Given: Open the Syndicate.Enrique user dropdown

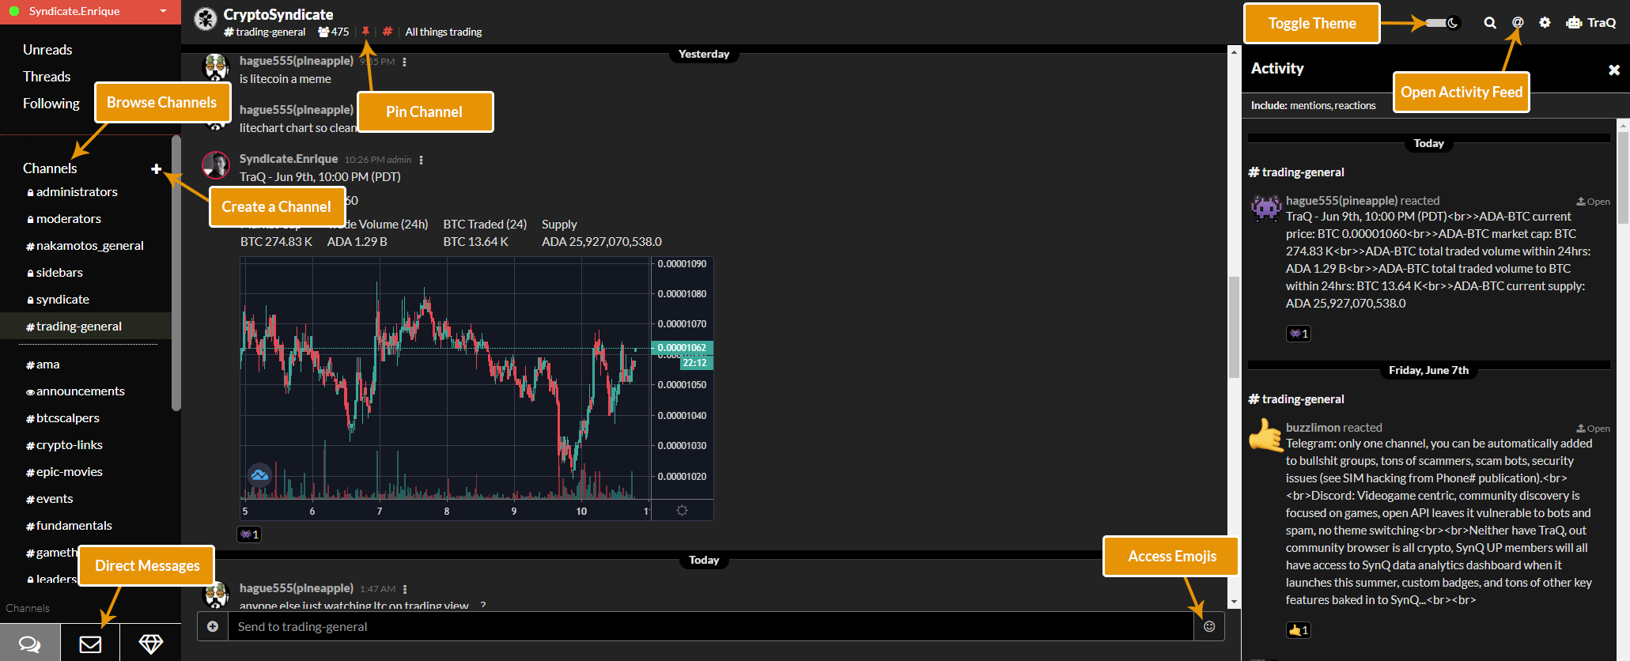Looking at the screenshot, I should pyautogui.click(x=164, y=11).
